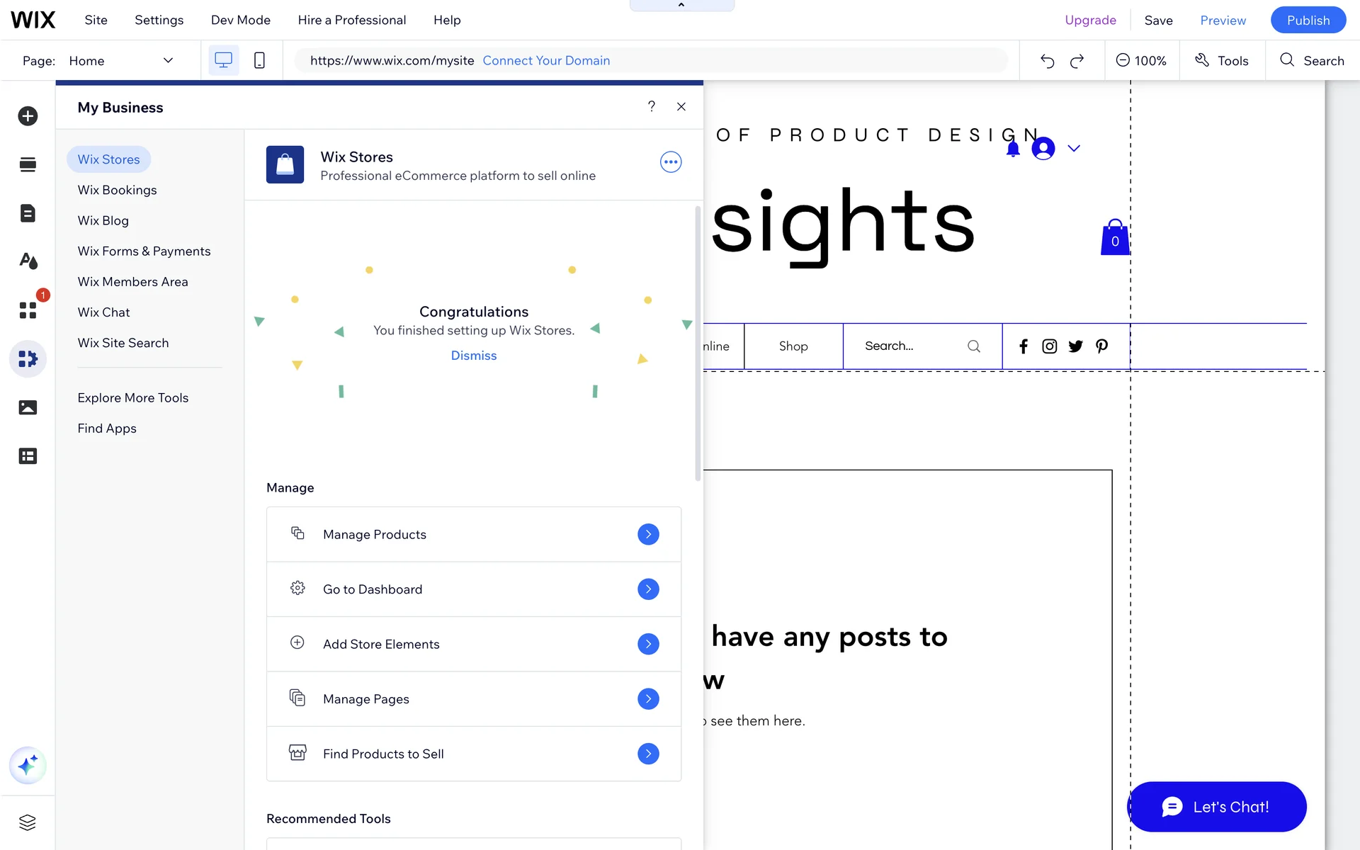Click the undo arrow icon
The width and height of the screenshot is (1360, 850).
[1047, 61]
